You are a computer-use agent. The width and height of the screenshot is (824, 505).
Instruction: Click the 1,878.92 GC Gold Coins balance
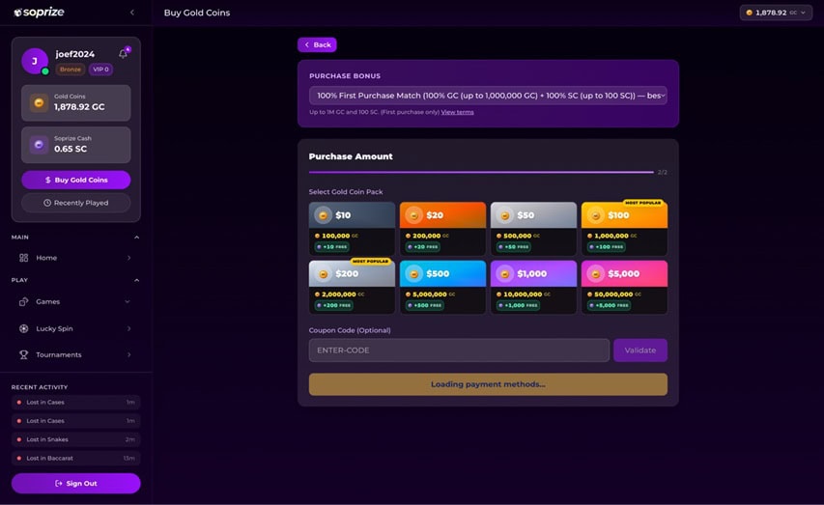tap(76, 103)
